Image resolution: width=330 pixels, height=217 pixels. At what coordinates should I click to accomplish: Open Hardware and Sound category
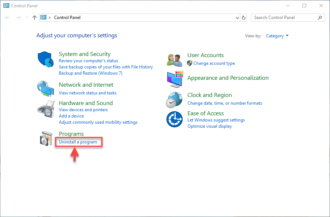coord(86,103)
